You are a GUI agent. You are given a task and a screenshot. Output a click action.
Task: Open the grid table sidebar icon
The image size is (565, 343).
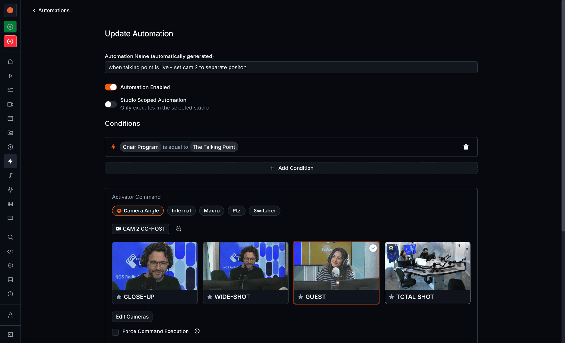pyautogui.click(x=10, y=204)
